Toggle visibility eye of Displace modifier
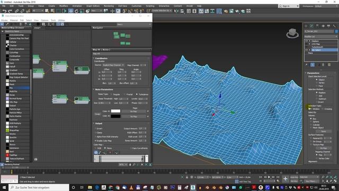 (306, 41)
